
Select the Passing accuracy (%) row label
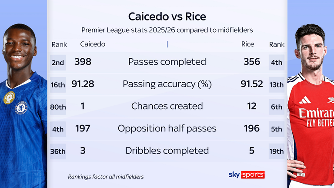(167, 84)
